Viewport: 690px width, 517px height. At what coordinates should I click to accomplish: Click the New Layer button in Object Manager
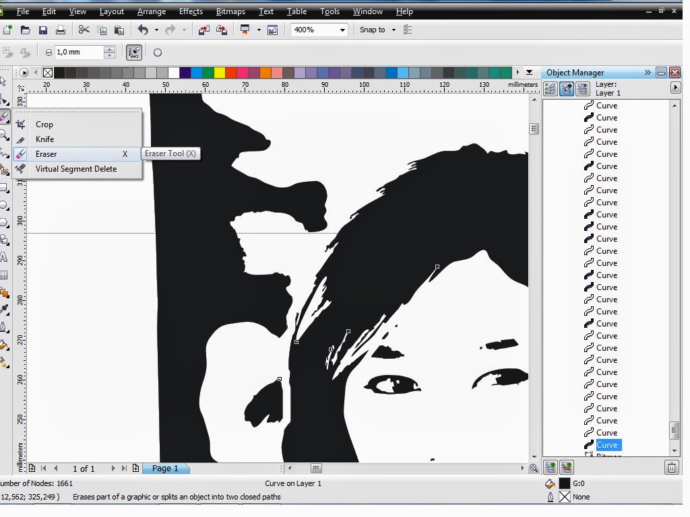click(x=551, y=467)
